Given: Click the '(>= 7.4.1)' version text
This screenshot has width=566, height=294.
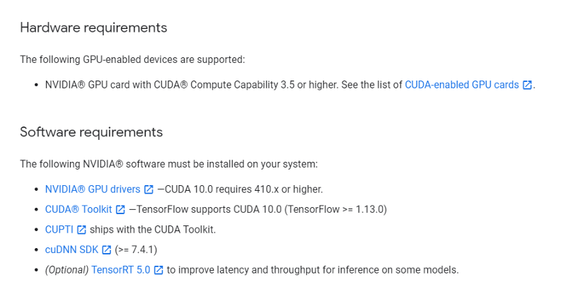Looking at the screenshot, I should tap(136, 249).
